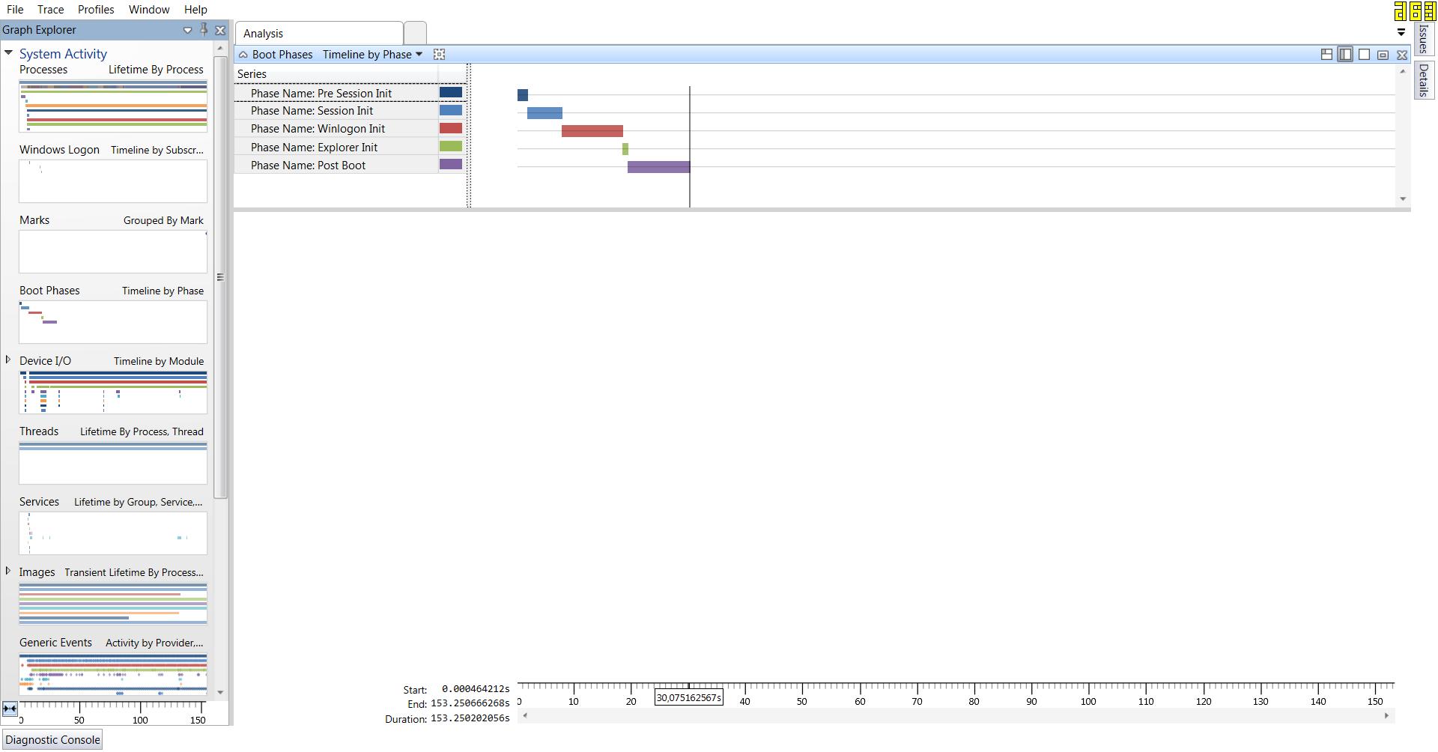This screenshot has height=752, width=1438.
Task: Open the Diagnostic Console
Action: (x=52, y=740)
